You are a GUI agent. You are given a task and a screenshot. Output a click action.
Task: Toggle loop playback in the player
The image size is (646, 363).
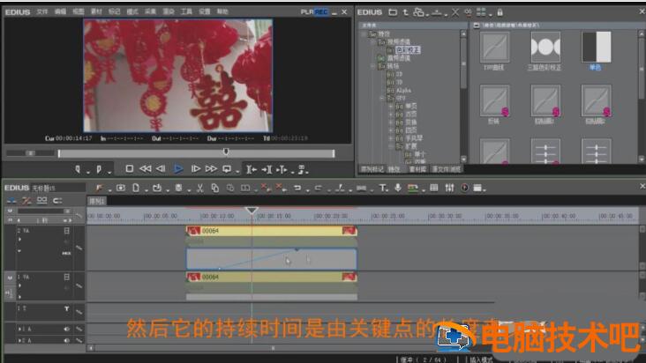[227, 168]
